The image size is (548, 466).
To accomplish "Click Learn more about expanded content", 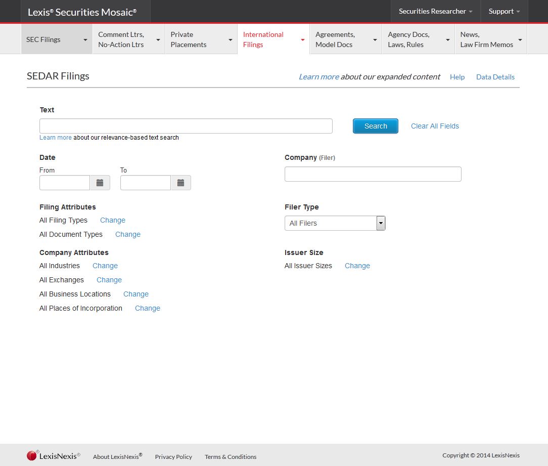I will pyautogui.click(x=318, y=76).
